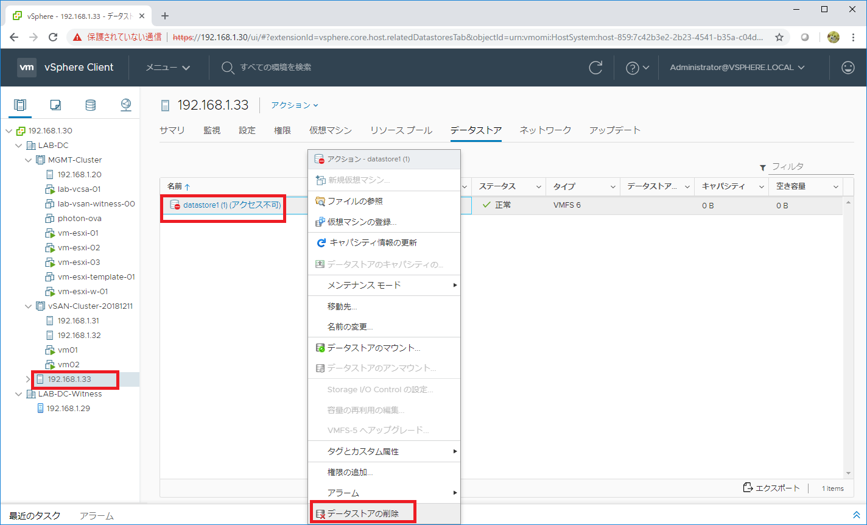
Task: Open the help question mark menu
Action: pos(637,68)
